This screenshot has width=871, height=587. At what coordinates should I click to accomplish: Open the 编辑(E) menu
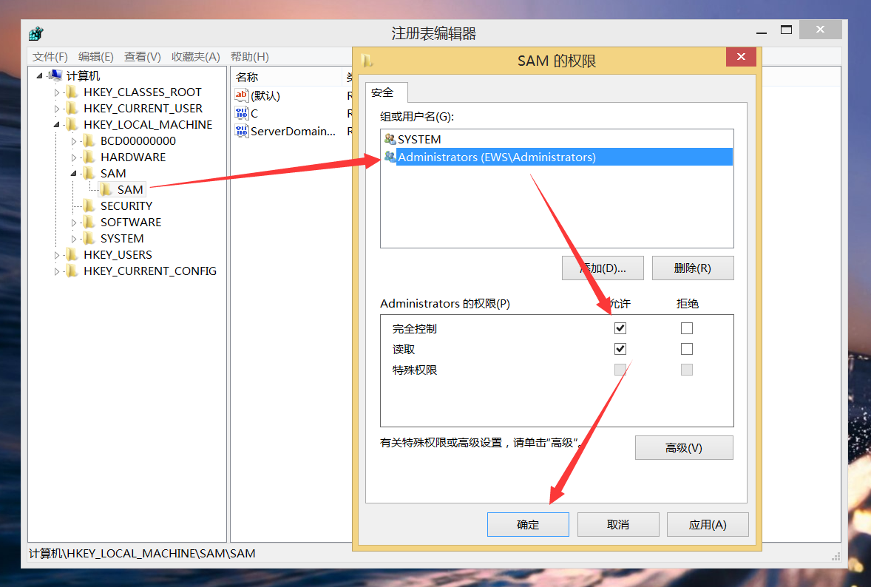point(95,57)
